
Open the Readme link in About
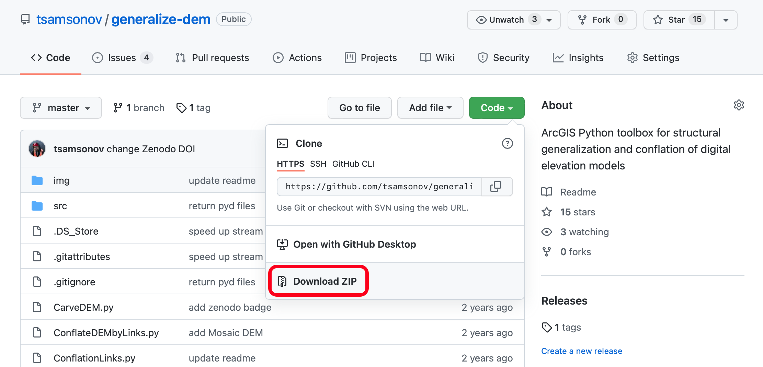(x=569, y=192)
